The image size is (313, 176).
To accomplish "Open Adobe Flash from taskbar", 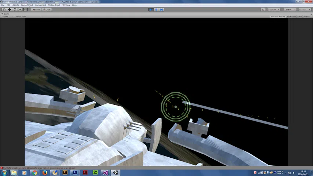I will click(85, 173).
